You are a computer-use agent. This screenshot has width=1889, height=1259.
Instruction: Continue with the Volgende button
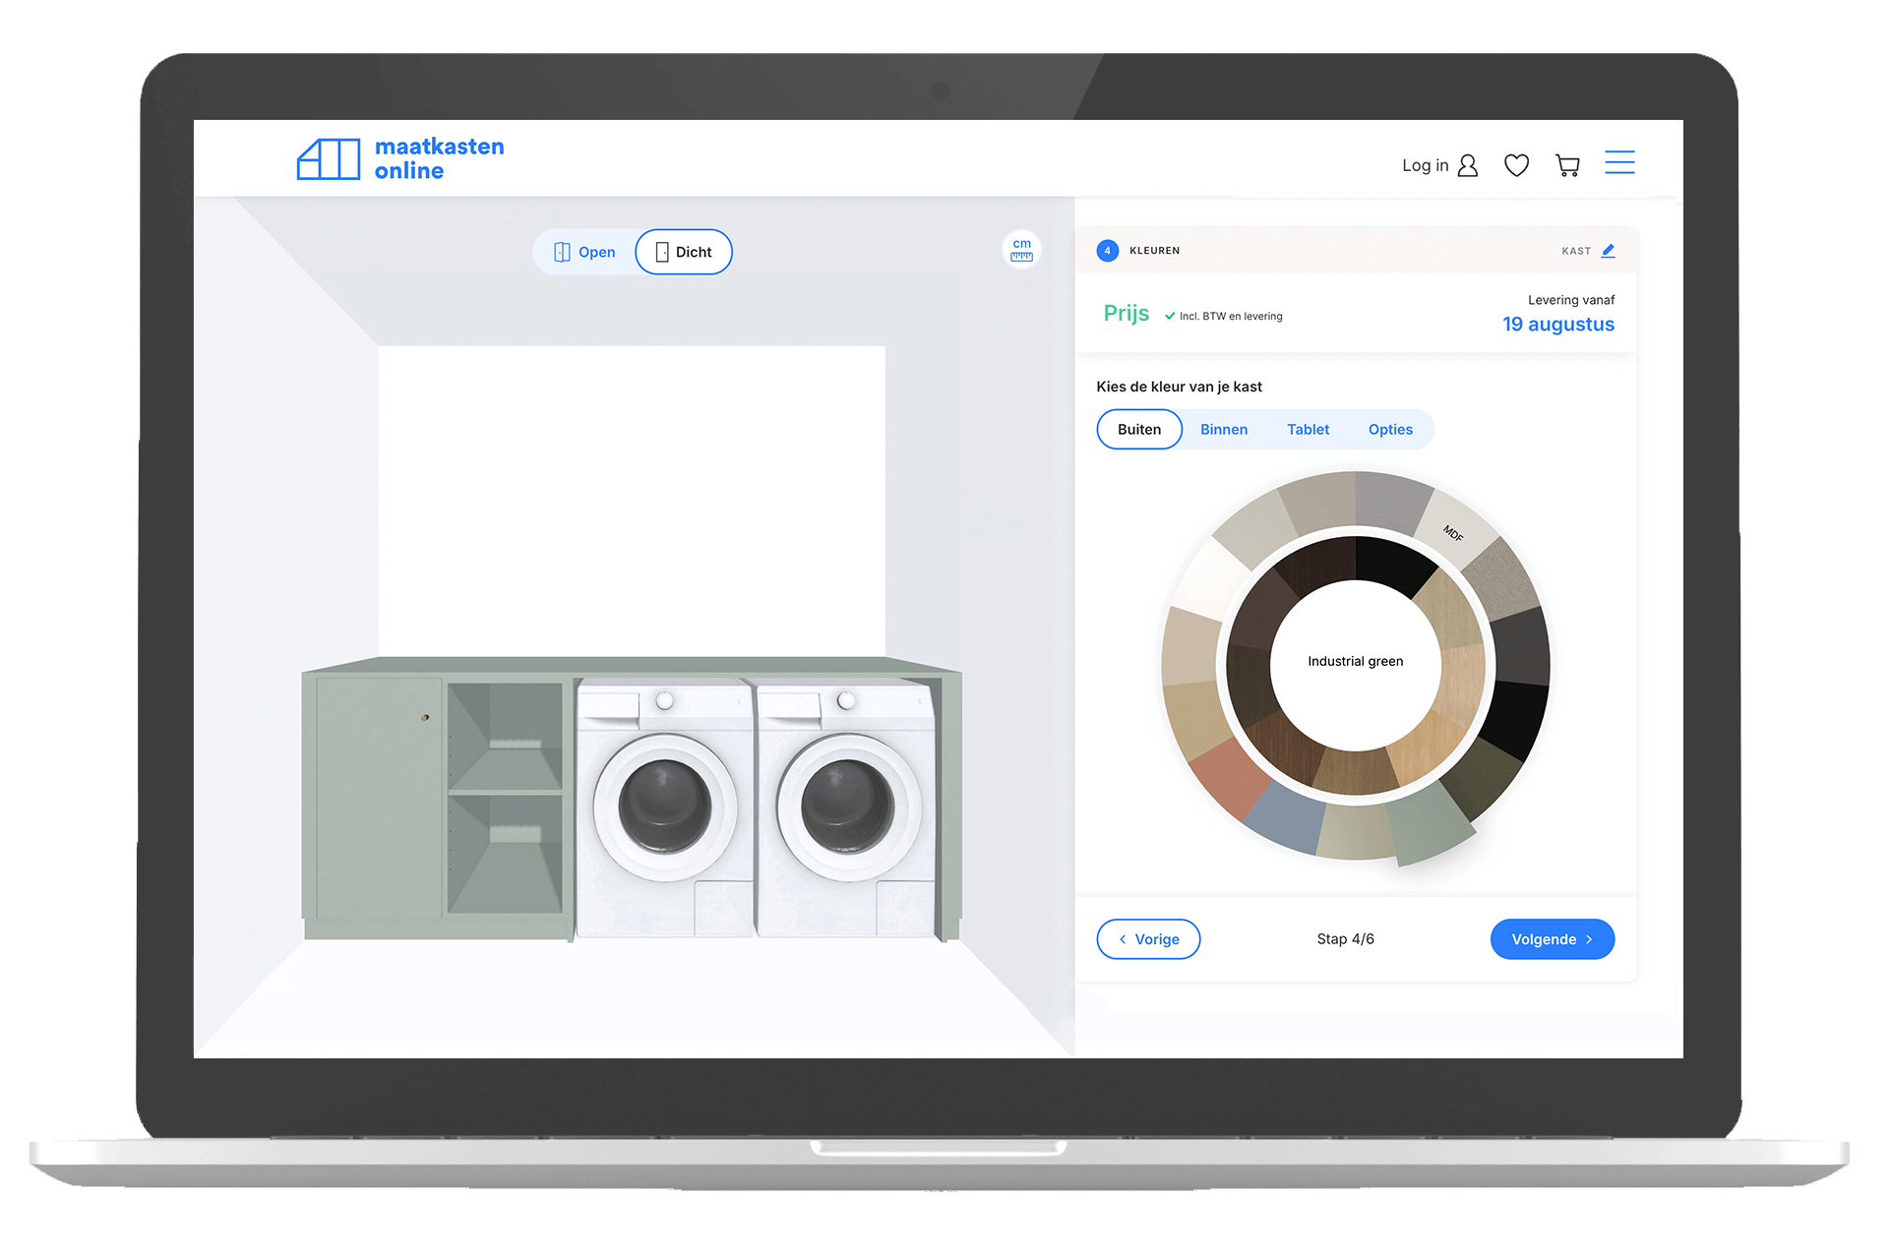coord(1552,939)
